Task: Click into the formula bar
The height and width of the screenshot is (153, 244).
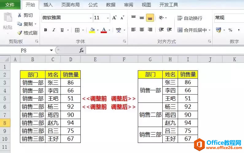Action: point(165,50)
